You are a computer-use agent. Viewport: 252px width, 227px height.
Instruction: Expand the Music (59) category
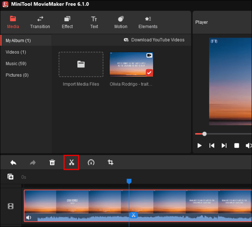17,64
